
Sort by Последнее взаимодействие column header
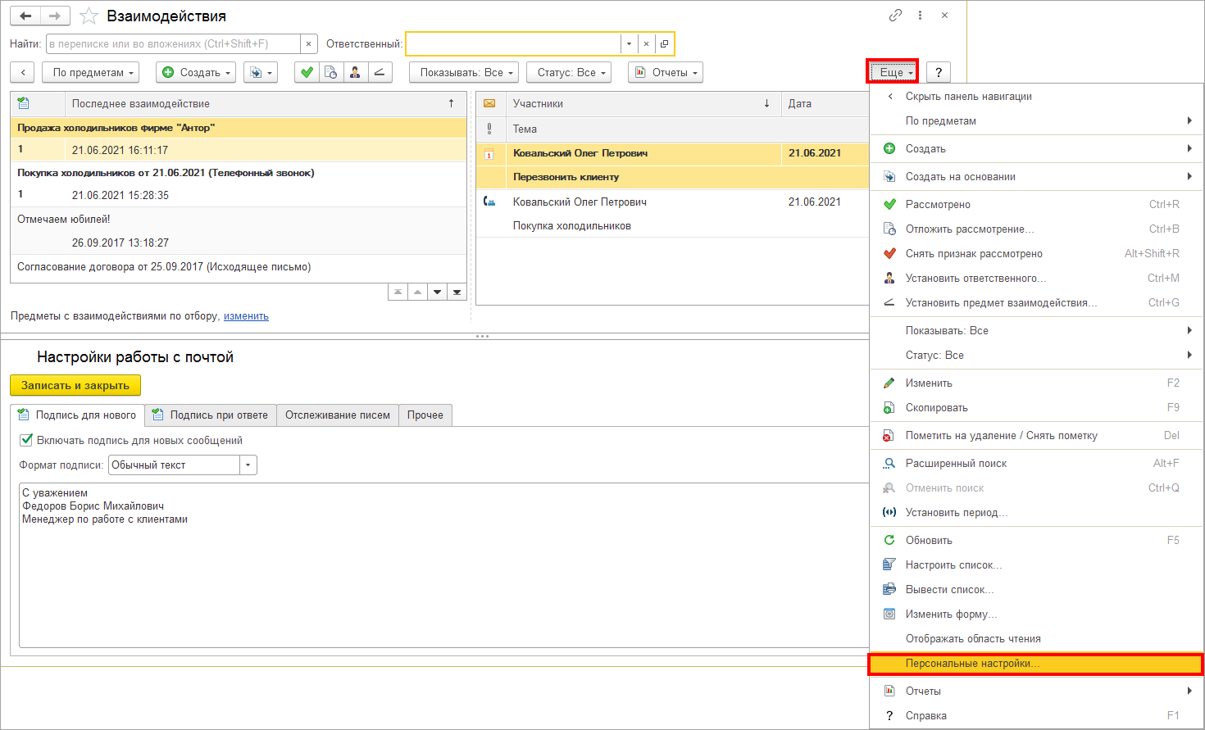point(266,104)
